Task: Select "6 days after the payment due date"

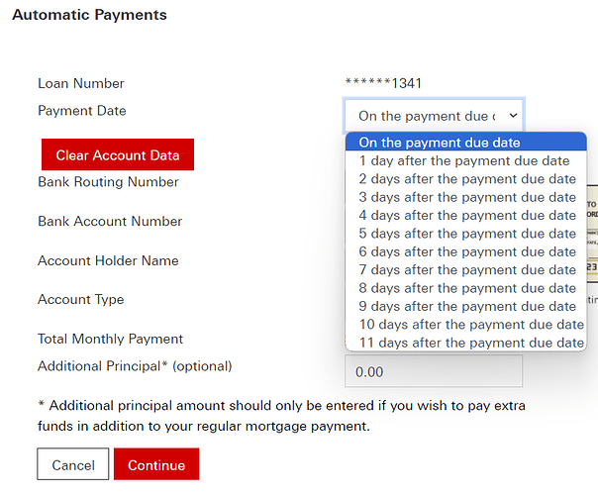Action: pos(465,251)
